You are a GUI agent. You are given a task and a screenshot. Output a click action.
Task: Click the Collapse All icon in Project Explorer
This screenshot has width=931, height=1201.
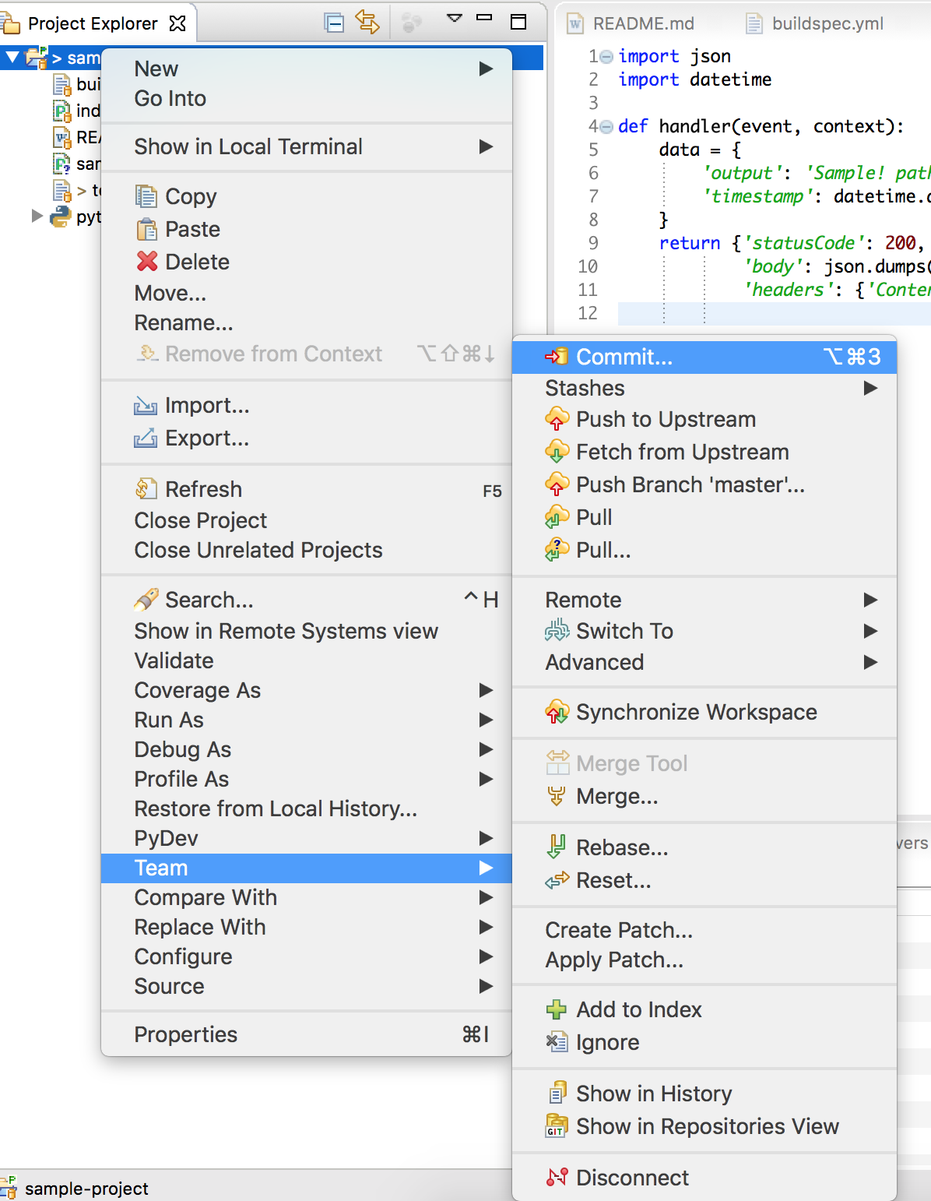click(x=334, y=23)
